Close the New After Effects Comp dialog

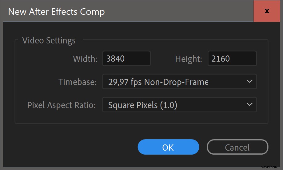click(267, 11)
